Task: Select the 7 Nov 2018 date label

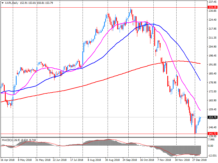Action: 164,160
